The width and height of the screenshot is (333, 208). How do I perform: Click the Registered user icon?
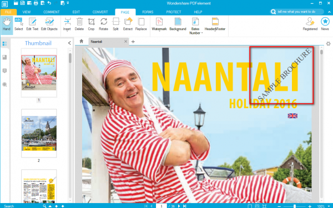click(310, 24)
